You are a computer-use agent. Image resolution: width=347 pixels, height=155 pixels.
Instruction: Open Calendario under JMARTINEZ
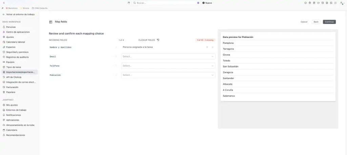click(x=12, y=130)
